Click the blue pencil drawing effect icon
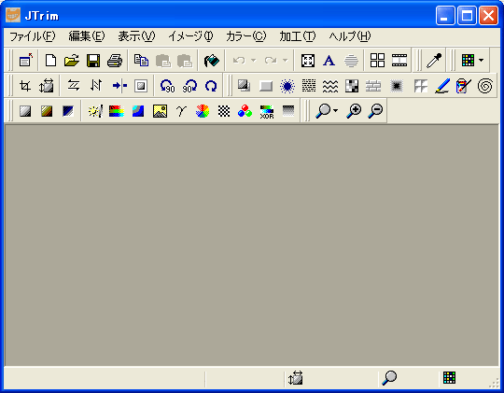This screenshot has width=504, height=393. [442, 86]
